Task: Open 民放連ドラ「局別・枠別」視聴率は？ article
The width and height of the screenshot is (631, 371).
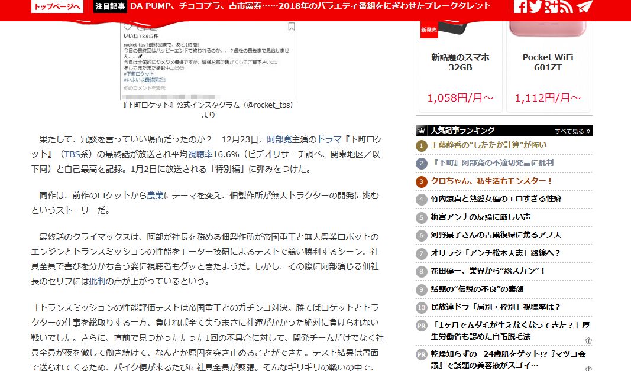Action: pos(496,307)
